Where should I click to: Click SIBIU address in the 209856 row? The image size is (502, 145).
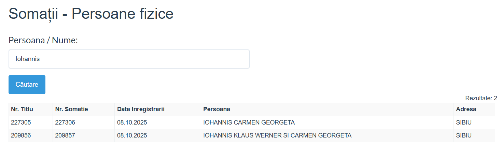(x=464, y=135)
